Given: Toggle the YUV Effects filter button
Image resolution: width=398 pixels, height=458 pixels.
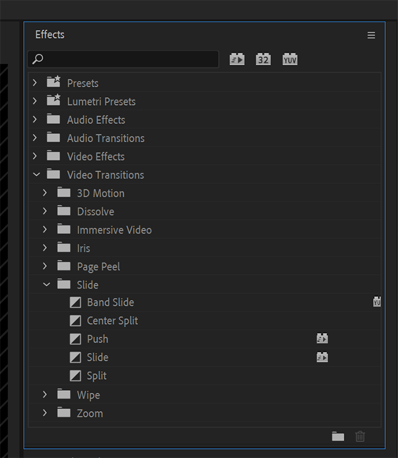Looking at the screenshot, I should (x=290, y=59).
